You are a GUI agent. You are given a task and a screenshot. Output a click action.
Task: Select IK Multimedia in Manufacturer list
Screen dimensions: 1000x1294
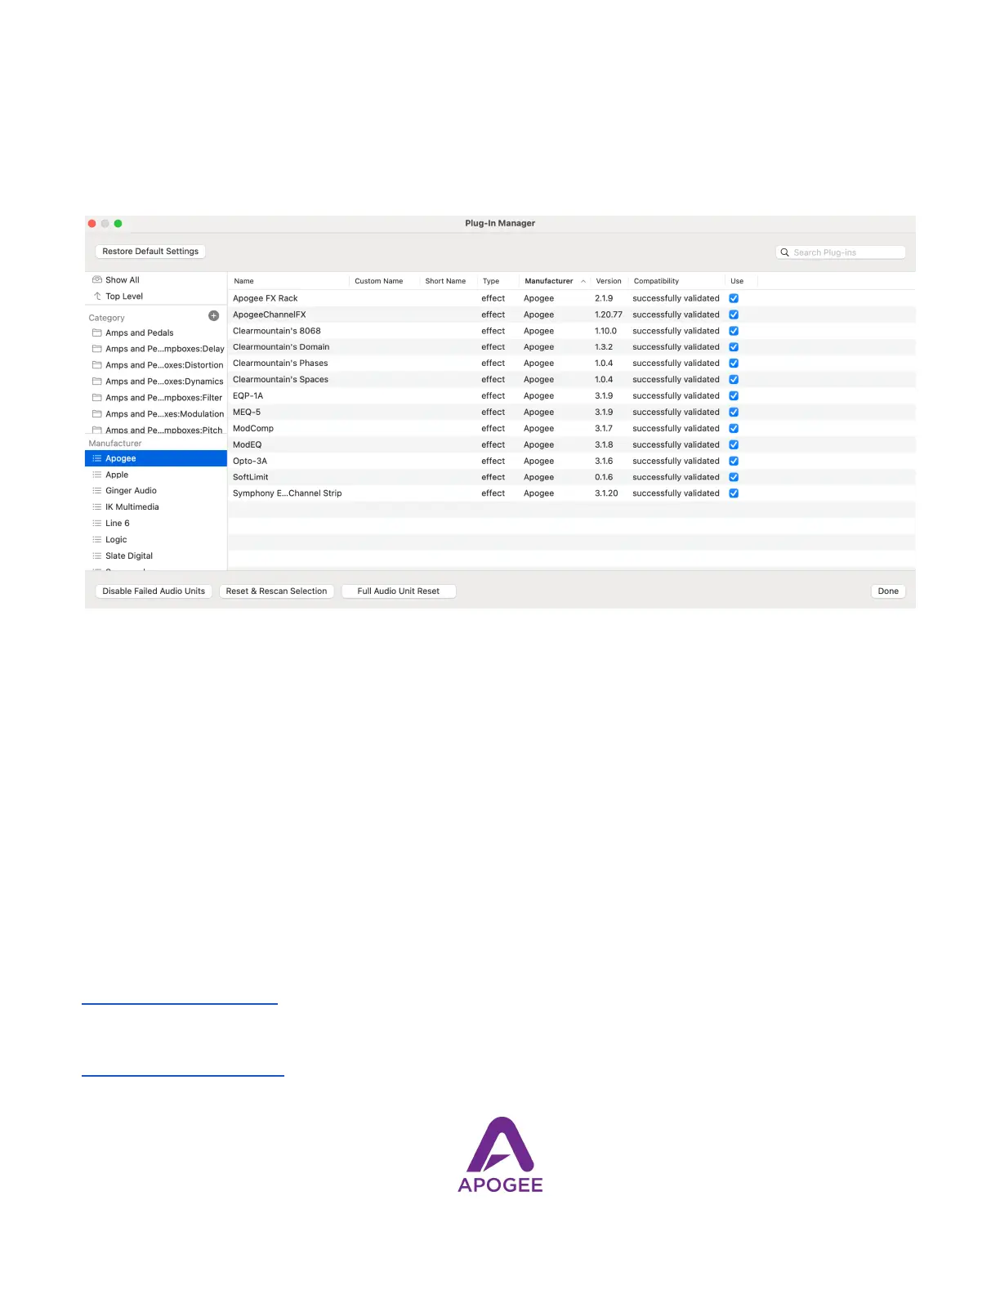tap(132, 507)
